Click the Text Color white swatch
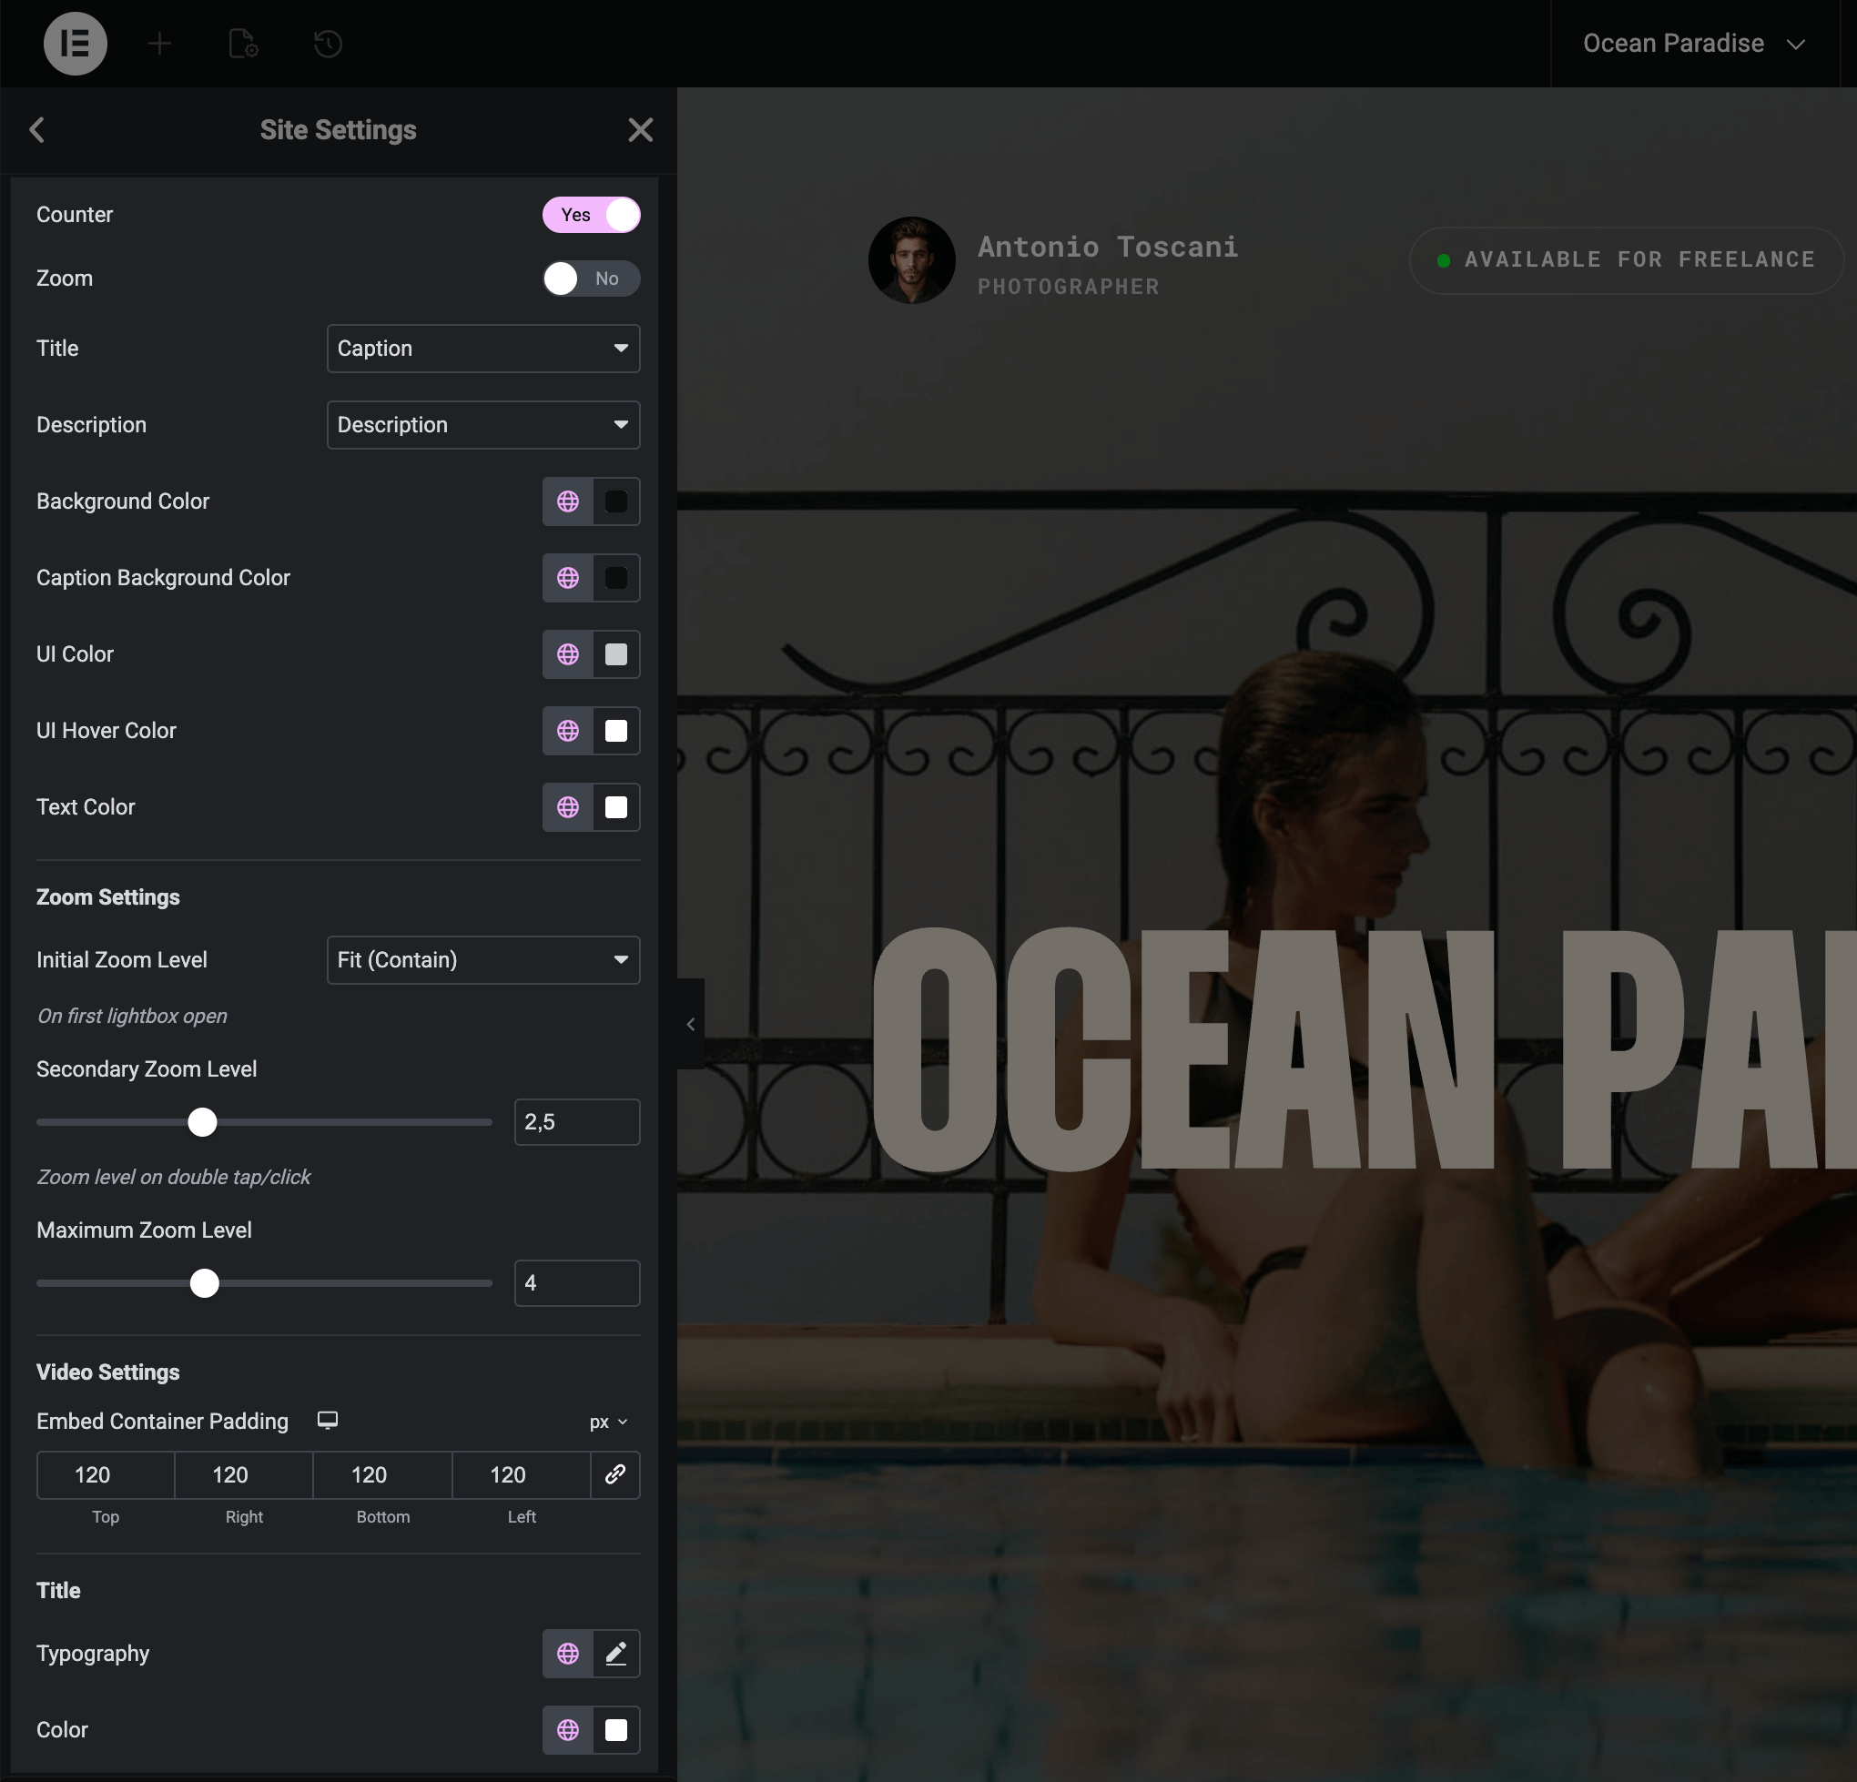This screenshot has width=1857, height=1782. 616,807
